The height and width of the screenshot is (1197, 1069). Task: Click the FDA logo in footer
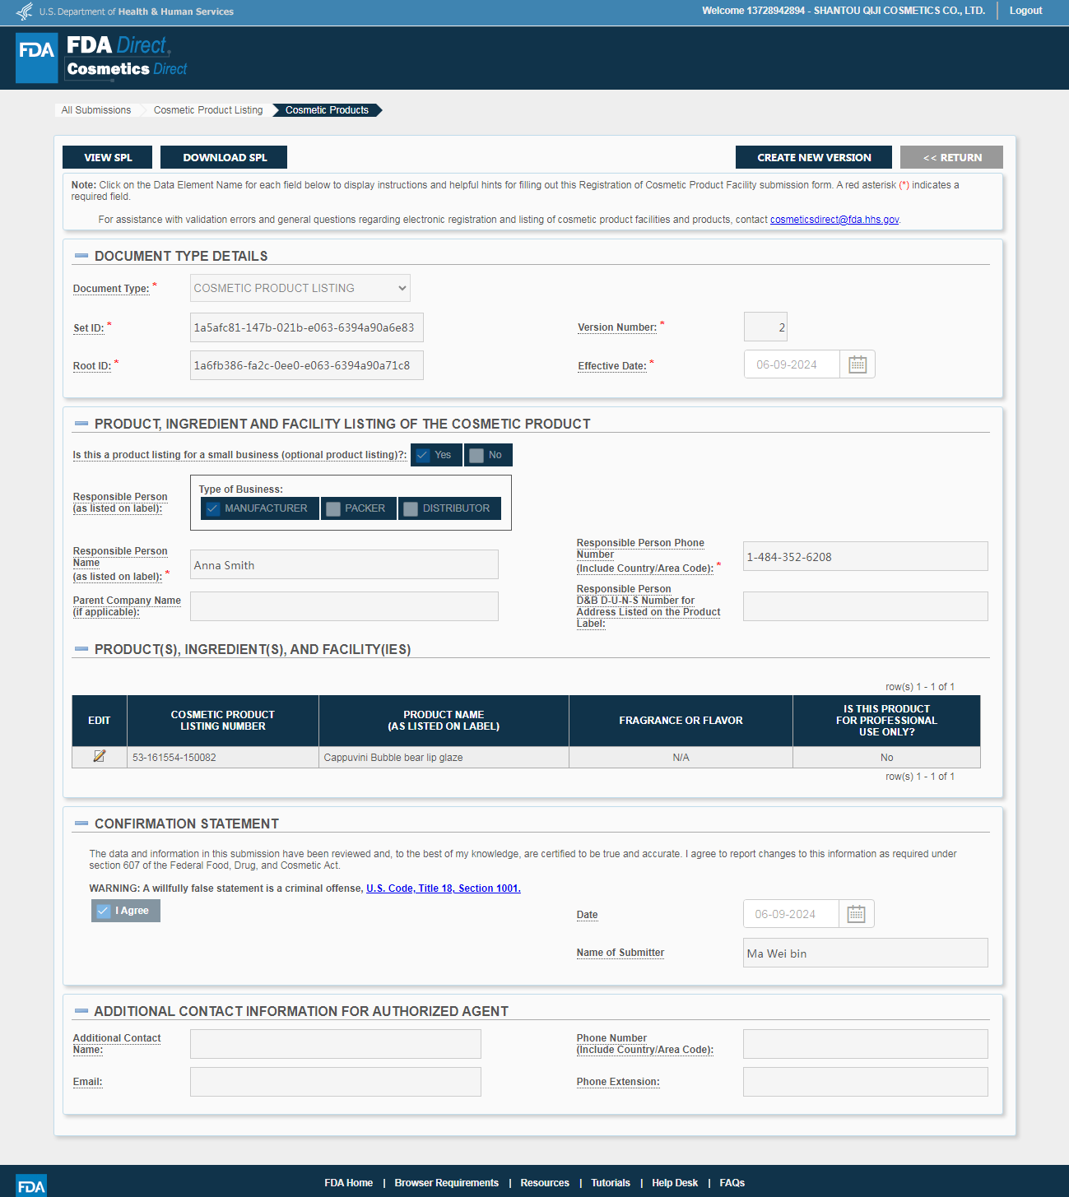pos(31,1185)
